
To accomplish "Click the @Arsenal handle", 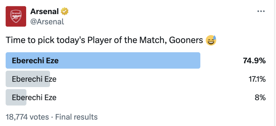I will point(47,22).
